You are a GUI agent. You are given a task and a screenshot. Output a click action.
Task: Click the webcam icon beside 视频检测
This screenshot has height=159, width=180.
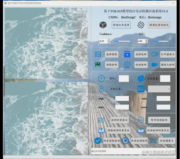point(127,65)
